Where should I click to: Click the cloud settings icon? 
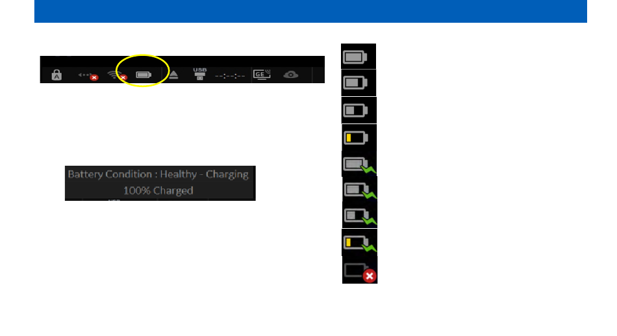pos(291,75)
